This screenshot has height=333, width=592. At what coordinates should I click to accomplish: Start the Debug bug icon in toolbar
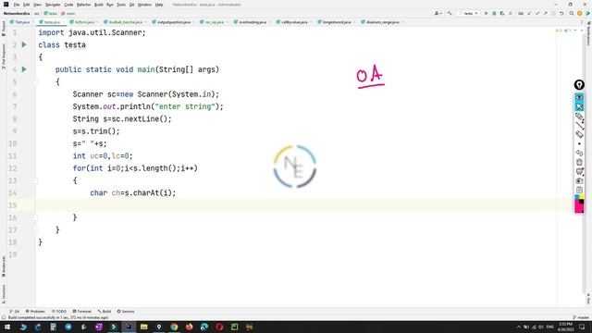coord(494,13)
